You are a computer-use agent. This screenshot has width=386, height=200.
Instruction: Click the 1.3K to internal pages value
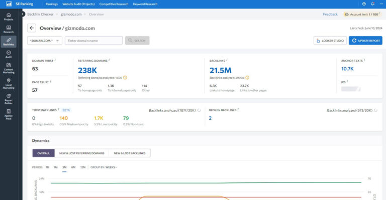point(111,86)
